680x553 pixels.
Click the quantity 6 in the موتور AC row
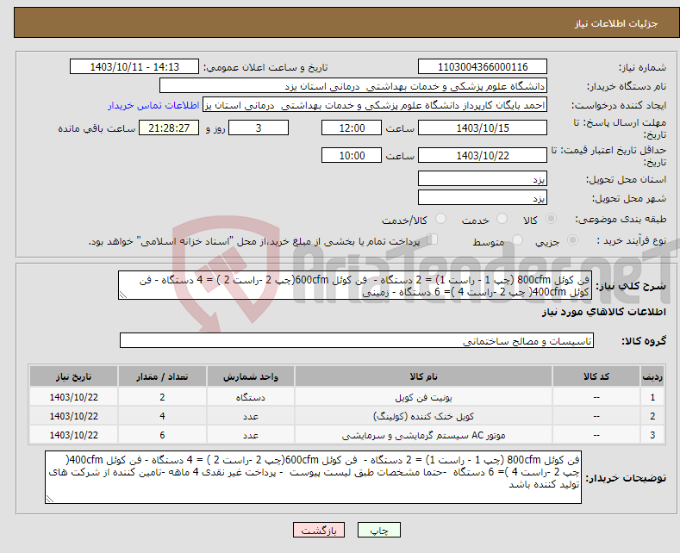(162, 435)
